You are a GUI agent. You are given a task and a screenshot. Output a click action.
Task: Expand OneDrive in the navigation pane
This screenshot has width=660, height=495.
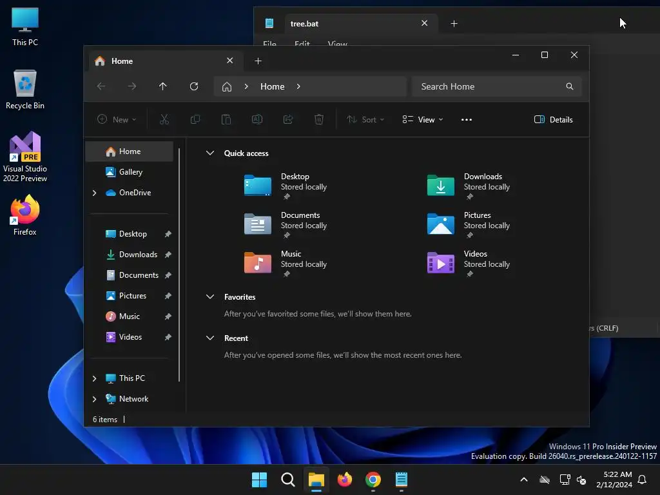[94, 193]
